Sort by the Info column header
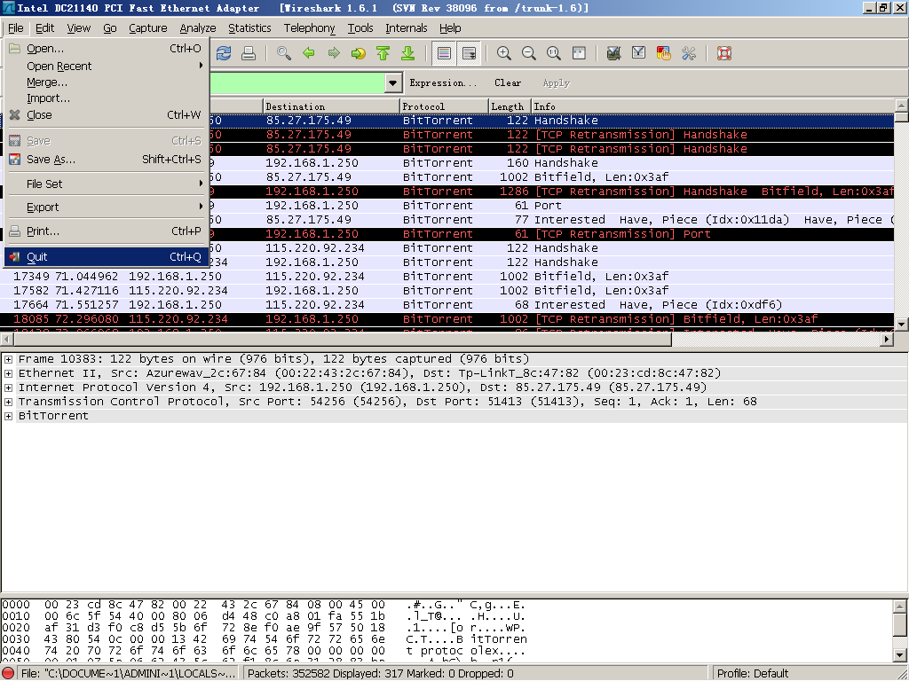909x681 pixels. pyautogui.click(x=713, y=106)
